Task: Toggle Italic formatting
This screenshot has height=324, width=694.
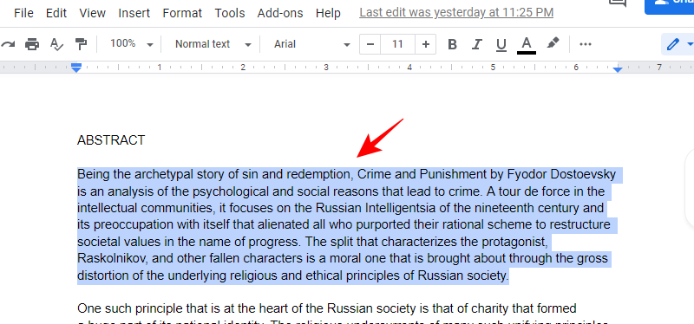Action: coord(476,44)
